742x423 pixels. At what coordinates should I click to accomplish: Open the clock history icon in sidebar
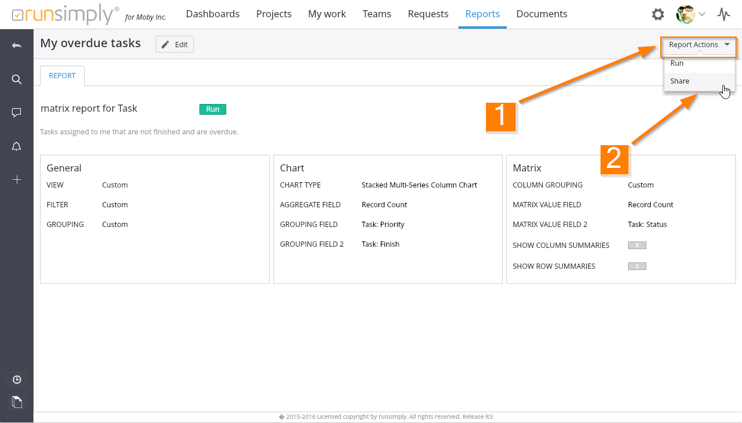tap(17, 380)
